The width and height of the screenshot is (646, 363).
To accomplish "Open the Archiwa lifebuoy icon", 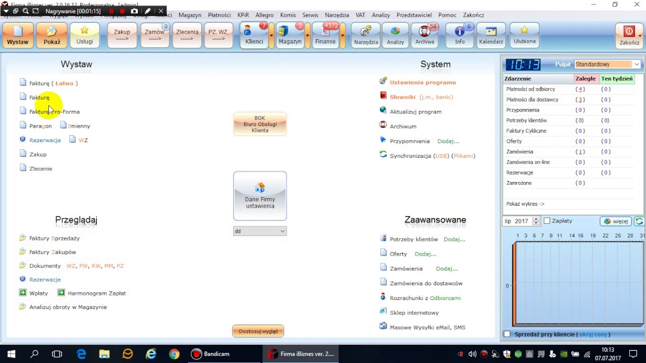I will tap(425, 35).
